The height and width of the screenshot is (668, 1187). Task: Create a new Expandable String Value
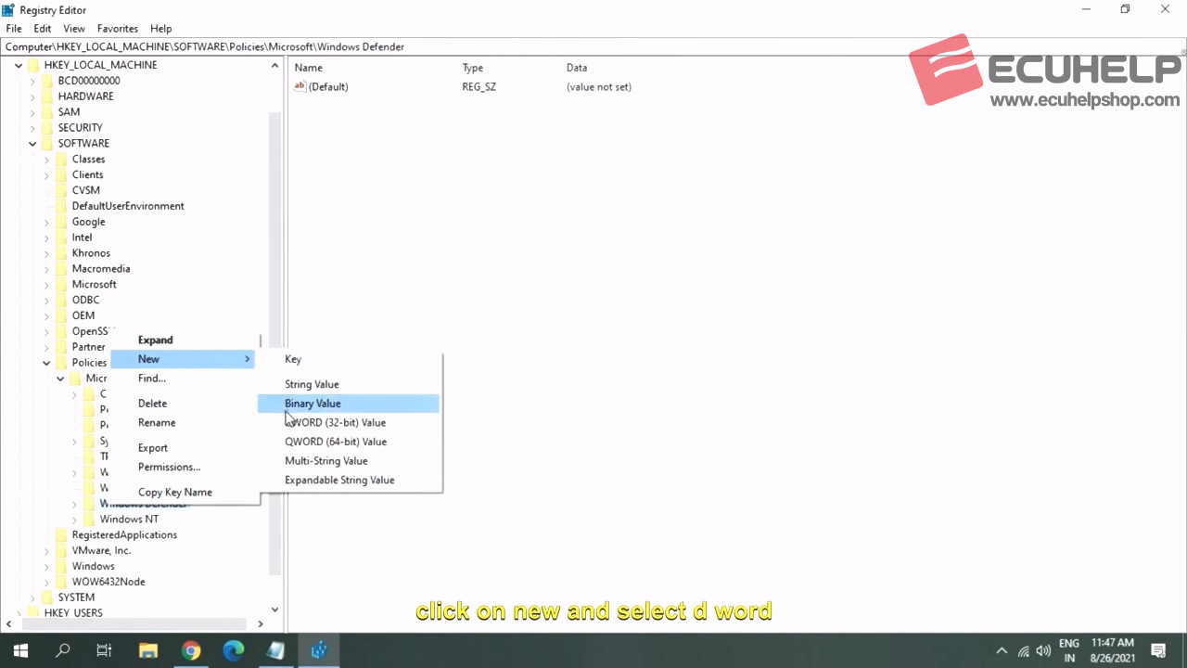pos(349,480)
